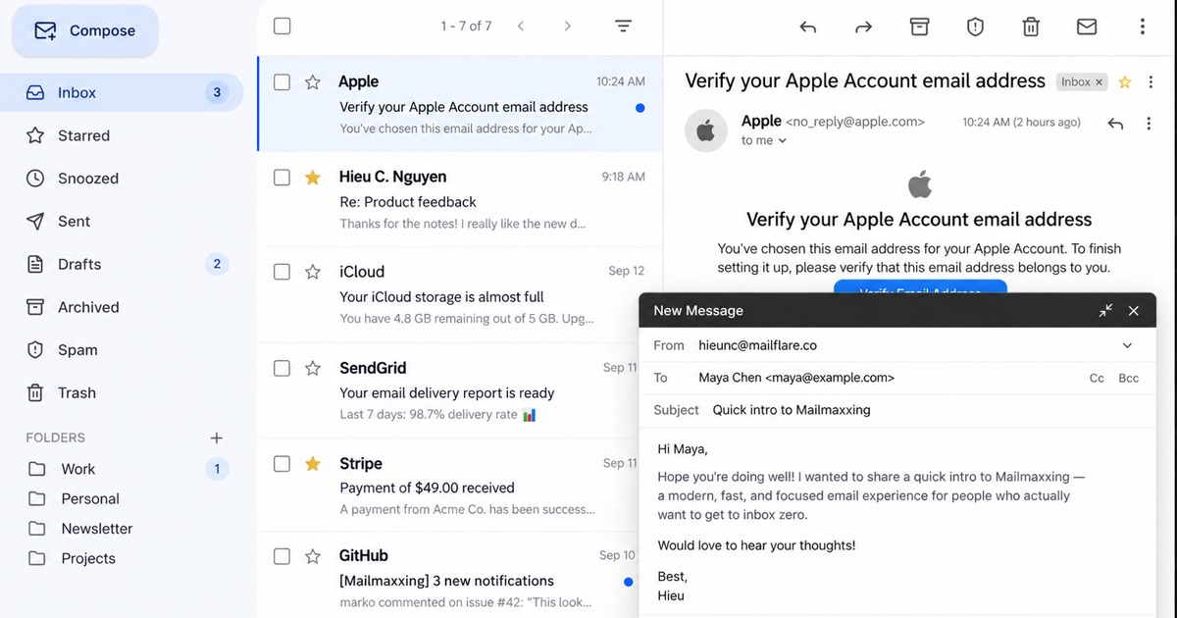The height and width of the screenshot is (618, 1177).
Task: Remove the Inbox label tag
Action: pos(1099,82)
